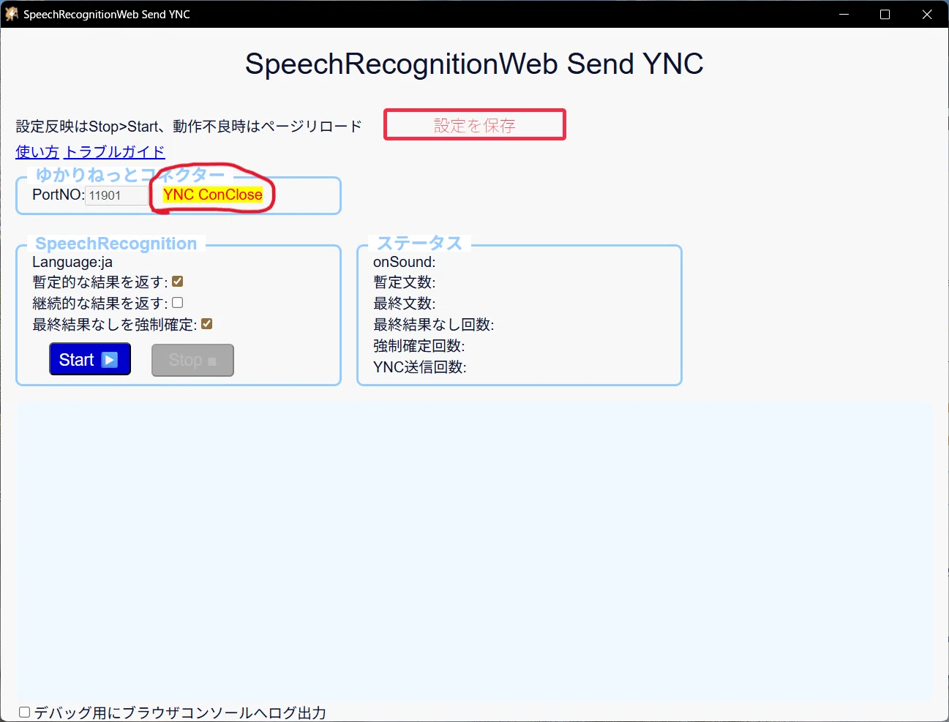Click the YNC送信回数: status line

point(420,367)
